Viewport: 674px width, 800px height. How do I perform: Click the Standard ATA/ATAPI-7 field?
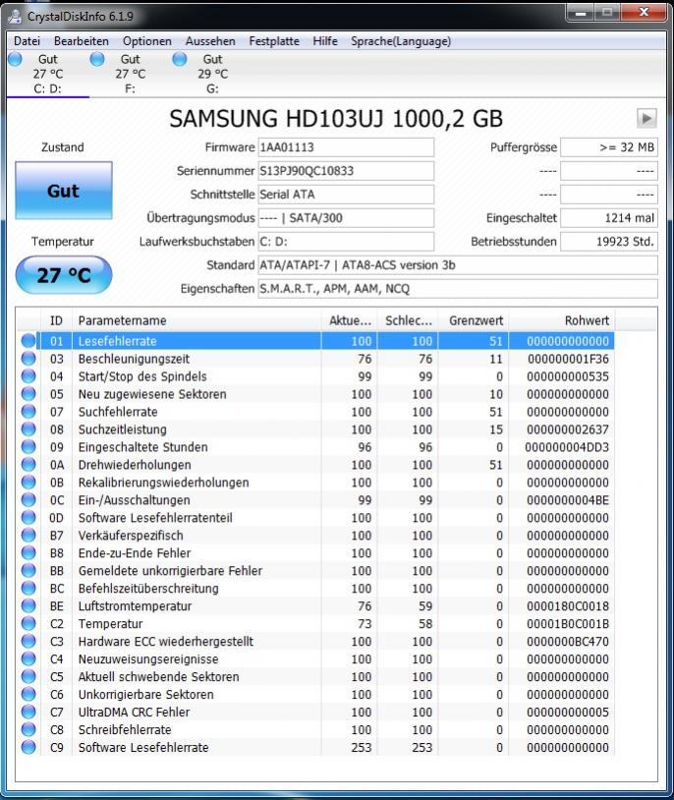[x=458, y=265]
